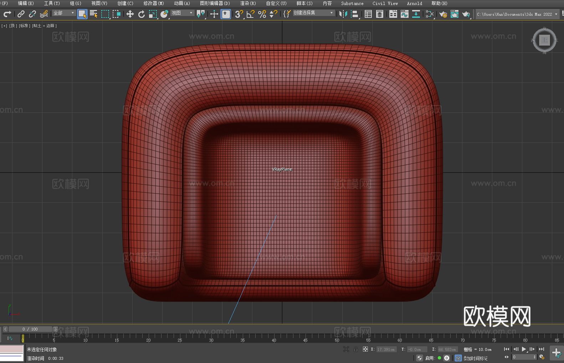Screen dimensions: 564x363
Task: Click the Use Pivot Point Center icon
Action: pyautogui.click(x=201, y=14)
